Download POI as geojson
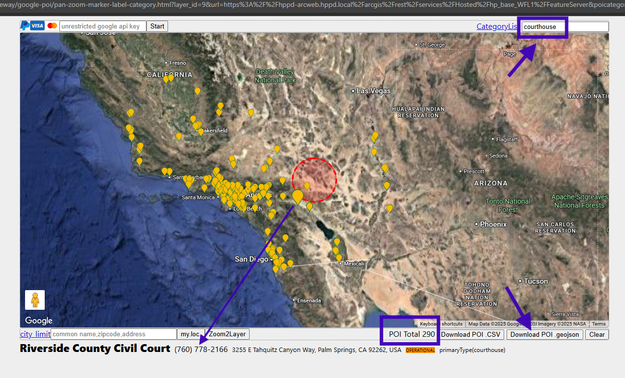This screenshot has width=625, height=378. coord(545,334)
